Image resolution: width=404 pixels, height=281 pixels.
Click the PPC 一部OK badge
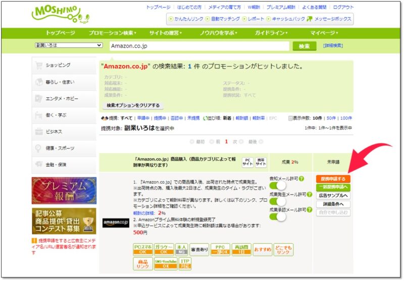click(x=220, y=249)
